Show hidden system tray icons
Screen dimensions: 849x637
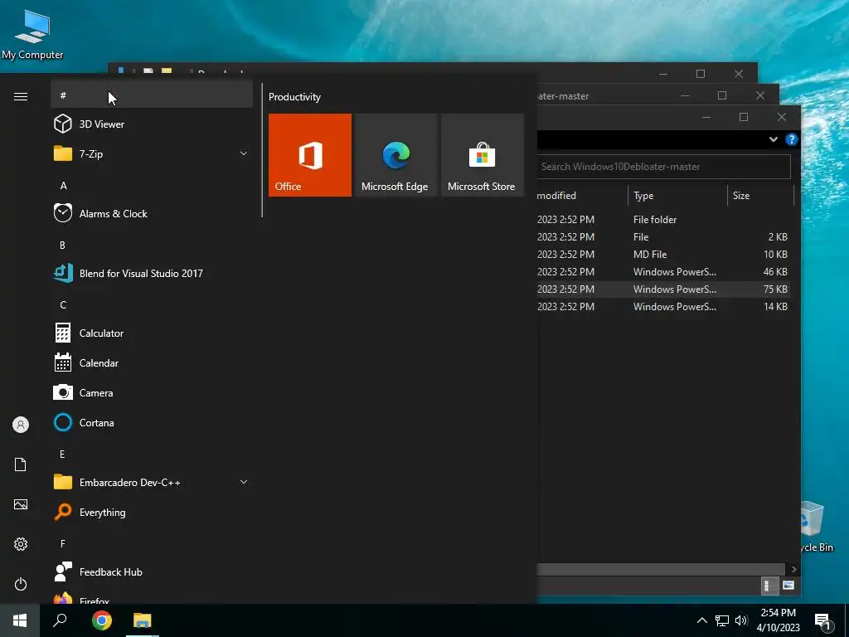coord(701,620)
